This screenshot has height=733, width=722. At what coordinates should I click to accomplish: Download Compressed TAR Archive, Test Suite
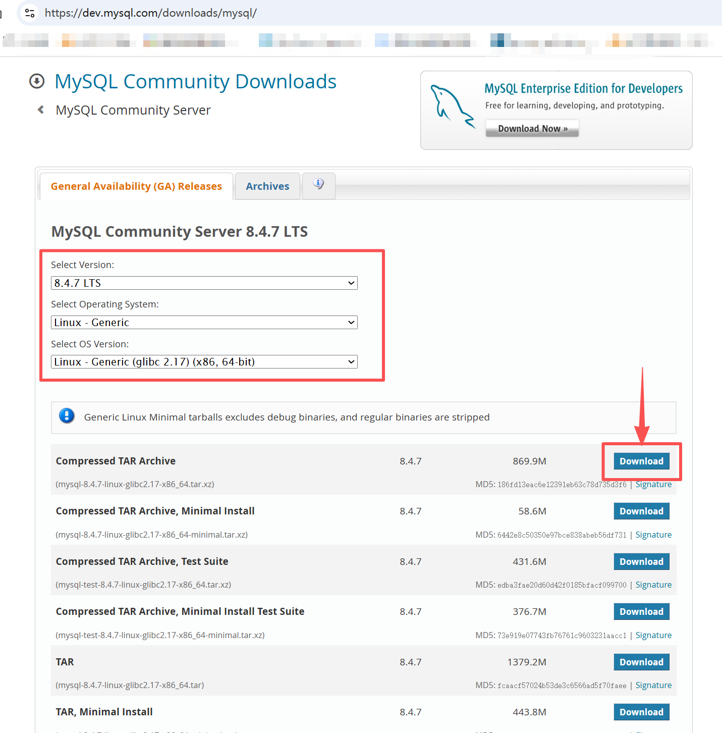click(641, 561)
